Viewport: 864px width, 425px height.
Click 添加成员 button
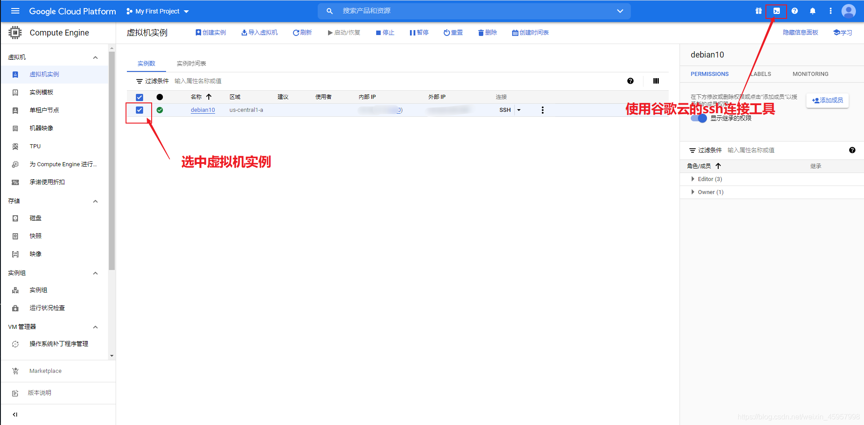pyautogui.click(x=828, y=100)
